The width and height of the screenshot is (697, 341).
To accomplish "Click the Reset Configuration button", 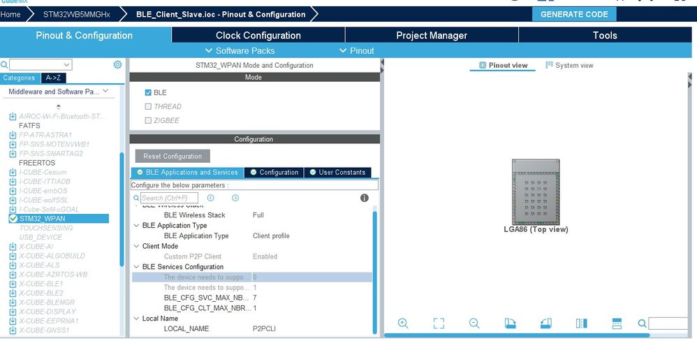I will click(x=173, y=156).
